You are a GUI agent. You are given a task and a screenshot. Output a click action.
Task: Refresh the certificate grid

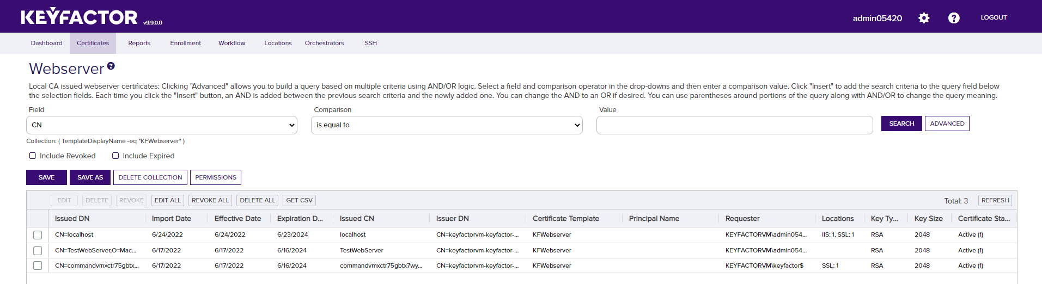click(x=995, y=200)
